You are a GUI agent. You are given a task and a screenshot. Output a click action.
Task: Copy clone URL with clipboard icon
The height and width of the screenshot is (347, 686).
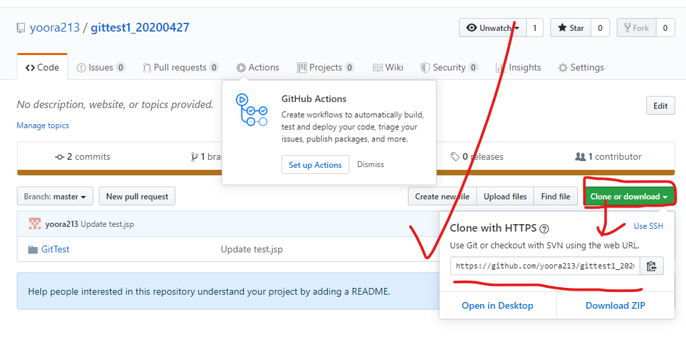click(x=652, y=266)
